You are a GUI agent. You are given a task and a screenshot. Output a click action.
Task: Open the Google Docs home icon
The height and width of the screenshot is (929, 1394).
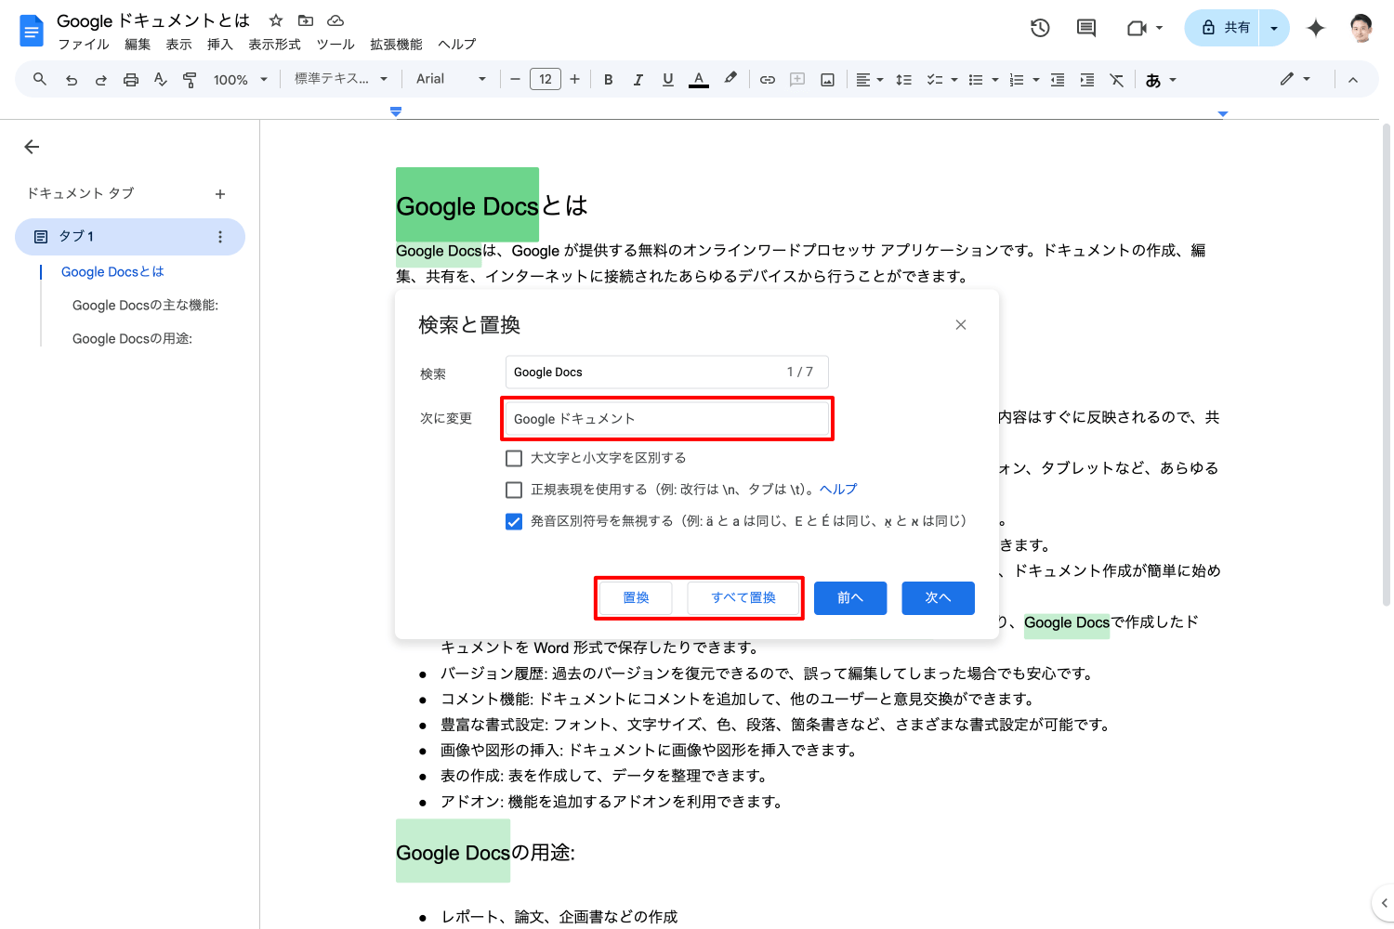pos(31,31)
